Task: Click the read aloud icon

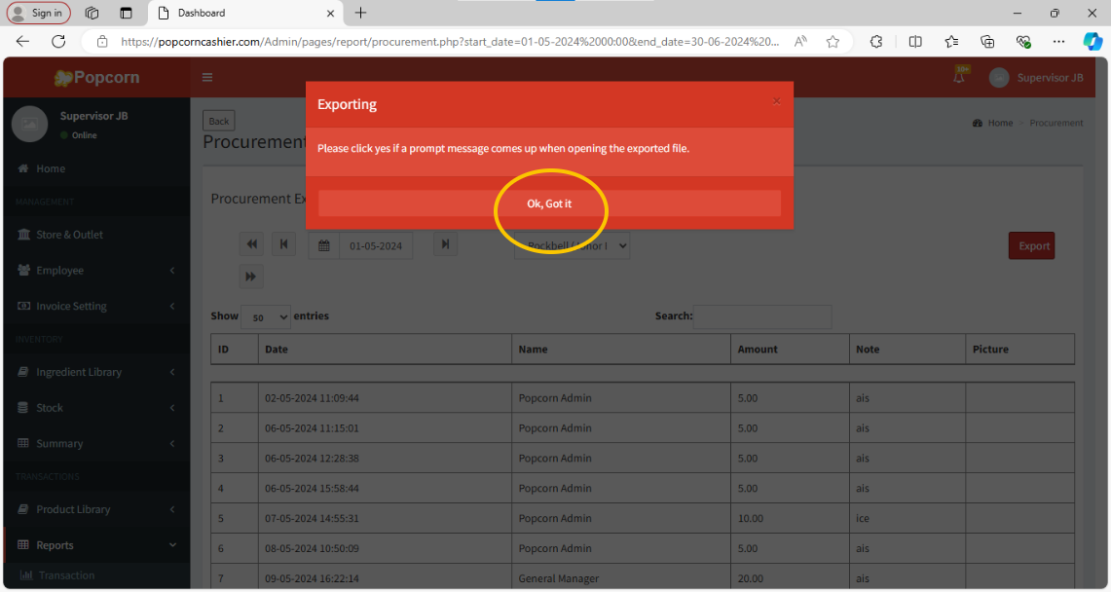Action: coord(800,42)
